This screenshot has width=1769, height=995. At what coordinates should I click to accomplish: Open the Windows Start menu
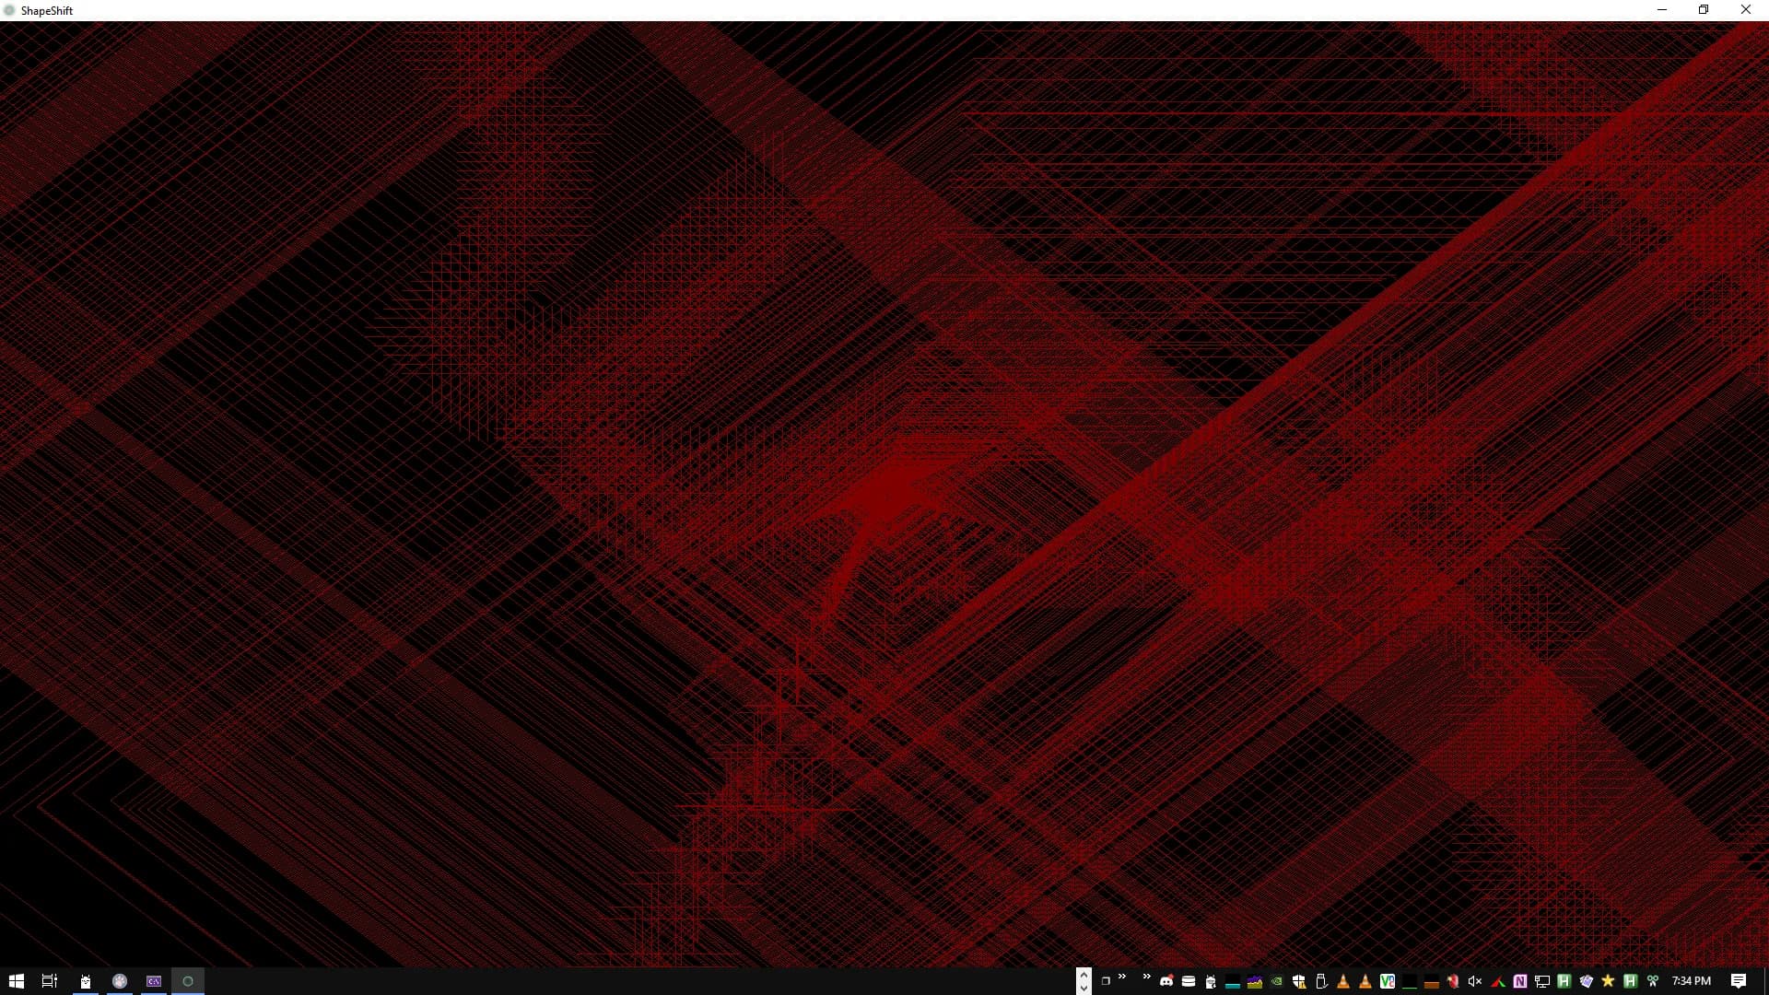point(16,981)
